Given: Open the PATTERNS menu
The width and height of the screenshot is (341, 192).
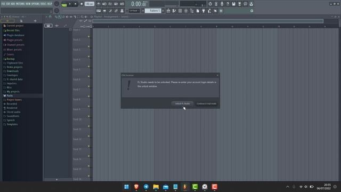Looking at the screenshot, I should click(20, 4).
